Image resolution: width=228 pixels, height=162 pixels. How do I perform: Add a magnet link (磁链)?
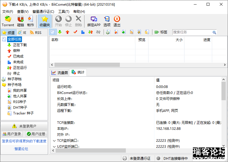coord(21,21)
